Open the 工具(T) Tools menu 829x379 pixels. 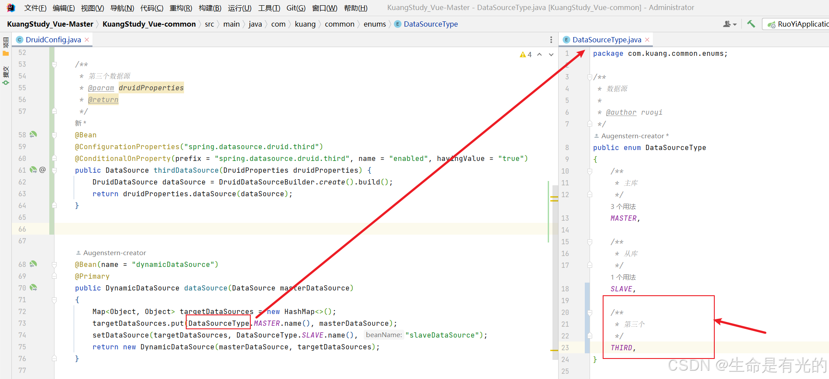[x=269, y=8]
